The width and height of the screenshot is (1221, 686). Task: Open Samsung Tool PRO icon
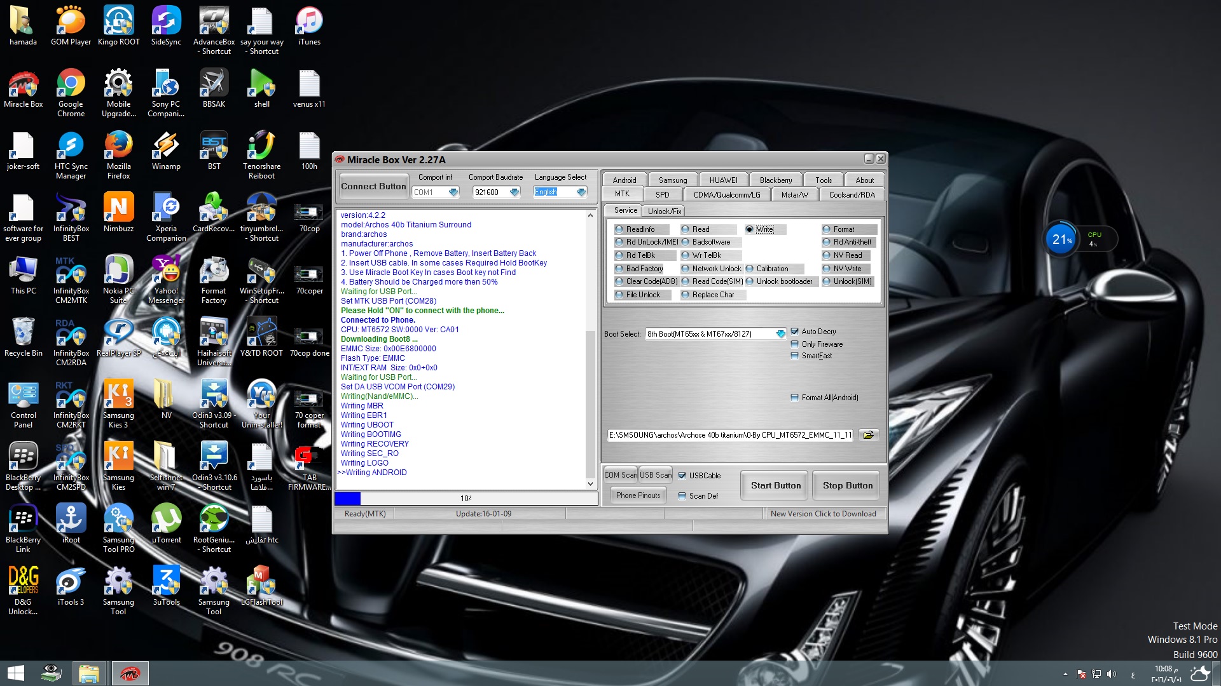point(118,529)
